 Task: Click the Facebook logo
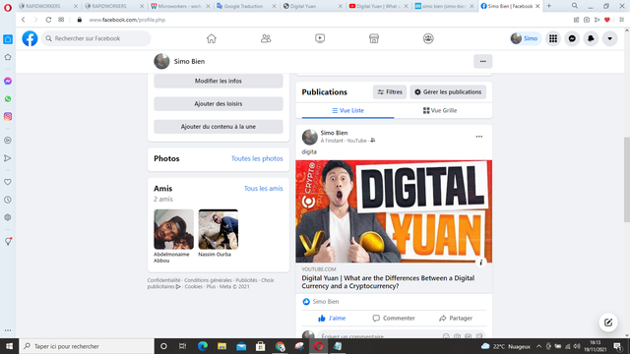pyautogui.click(x=30, y=38)
